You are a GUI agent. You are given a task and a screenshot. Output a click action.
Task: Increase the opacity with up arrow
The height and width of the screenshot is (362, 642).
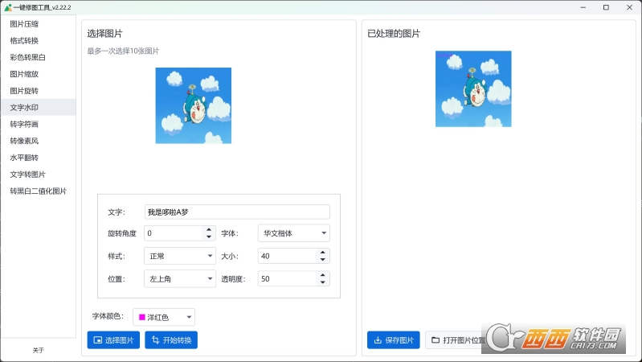pos(323,275)
